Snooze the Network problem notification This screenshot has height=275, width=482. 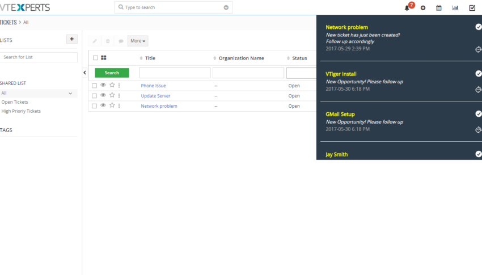click(x=478, y=49)
